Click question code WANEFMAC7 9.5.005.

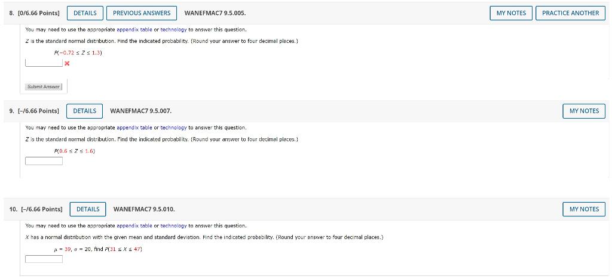[215, 13]
